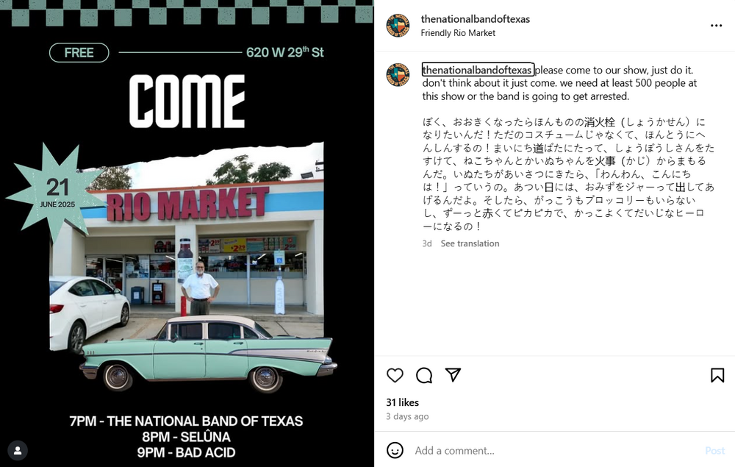The height and width of the screenshot is (467, 735).
Task: Open thenationalbandoftexas username in header
Action: tap(476, 19)
